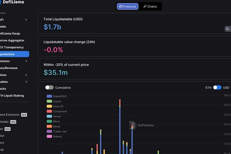Image resolution: width=231 pixels, height=154 pixels.
Task: Switch to the Protocols tab
Action: pyautogui.click(x=127, y=6)
